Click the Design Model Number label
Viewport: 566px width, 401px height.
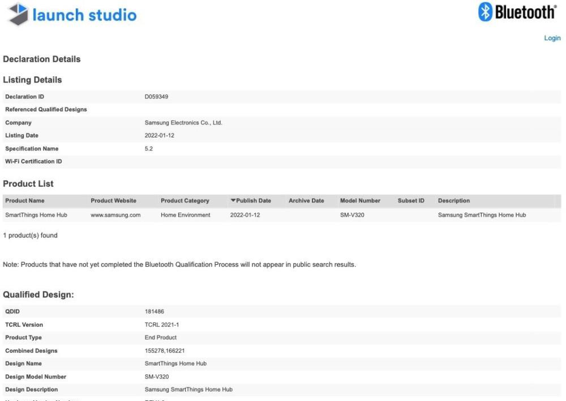pos(35,377)
